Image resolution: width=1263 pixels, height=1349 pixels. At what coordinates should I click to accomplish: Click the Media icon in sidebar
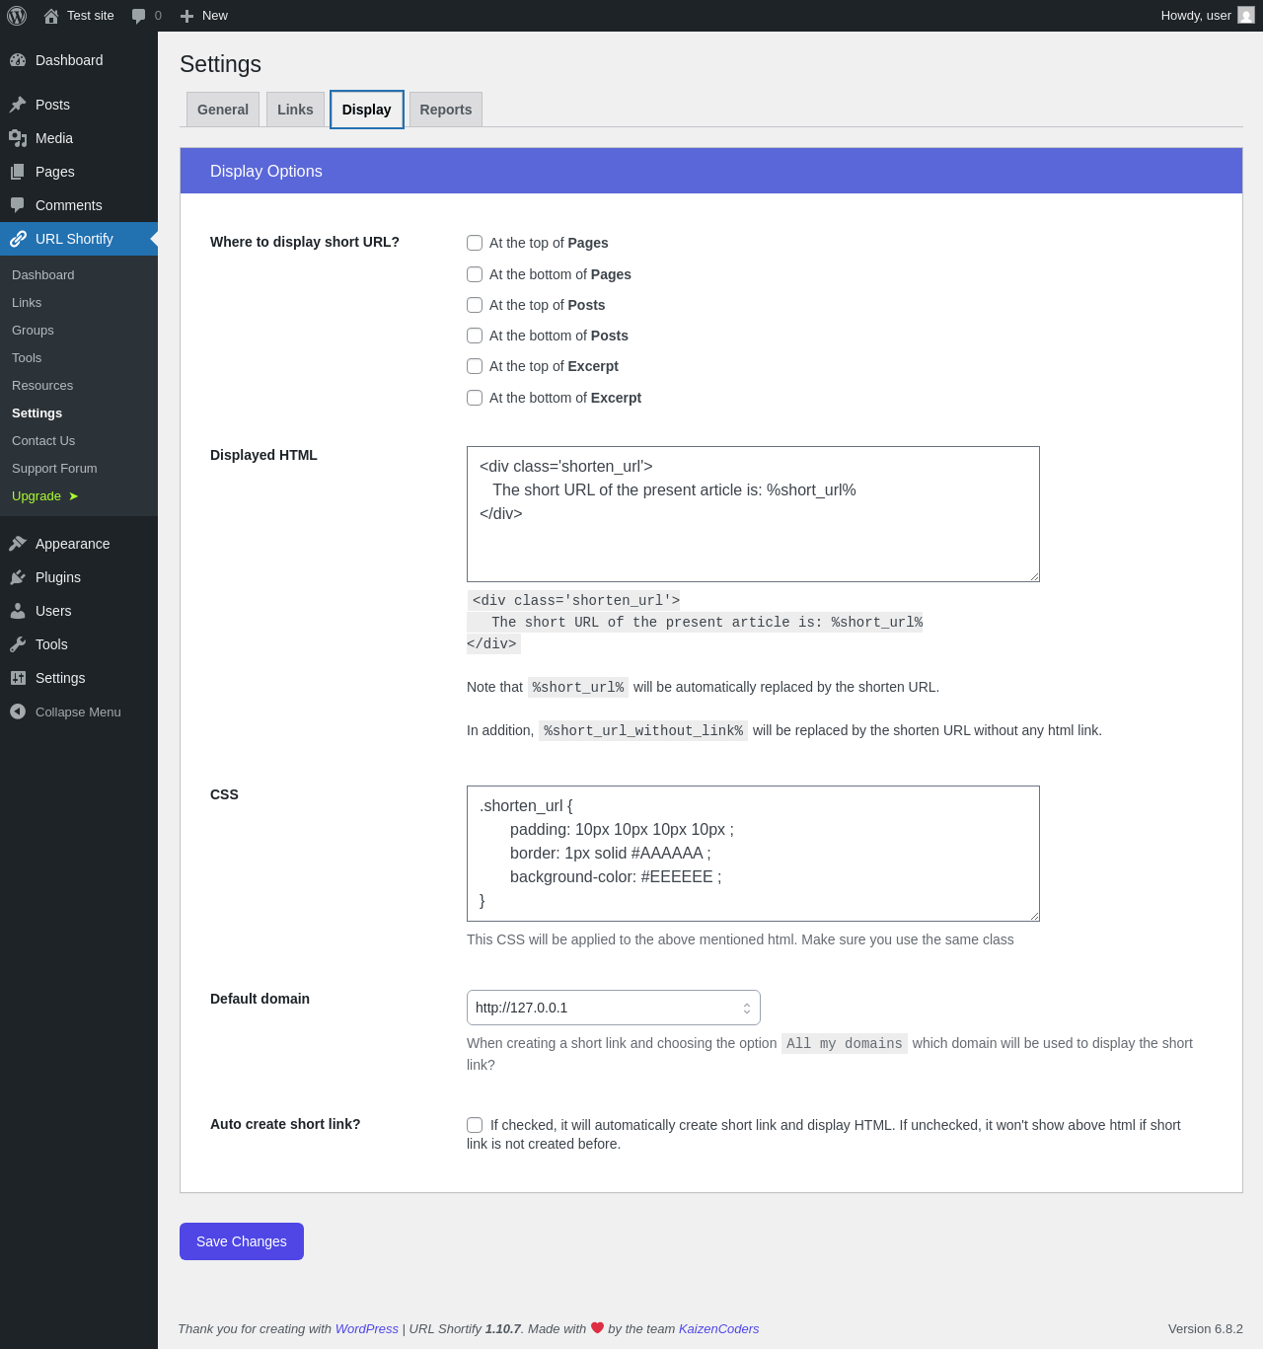(18, 138)
